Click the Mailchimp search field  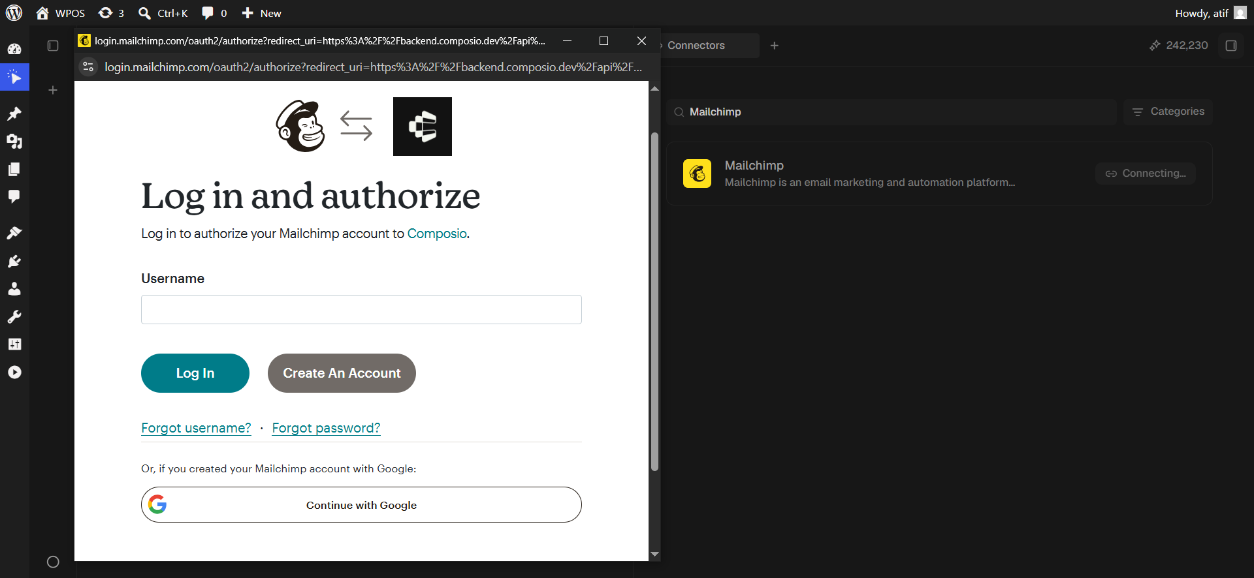tap(892, 112)
